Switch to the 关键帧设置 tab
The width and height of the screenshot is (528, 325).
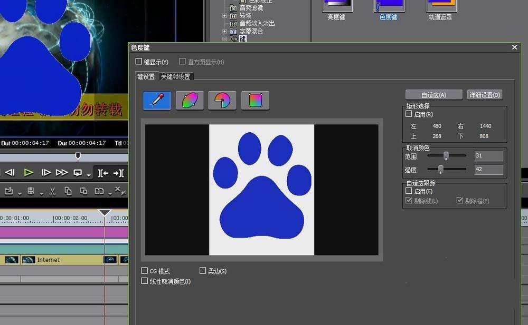point(176,76)
